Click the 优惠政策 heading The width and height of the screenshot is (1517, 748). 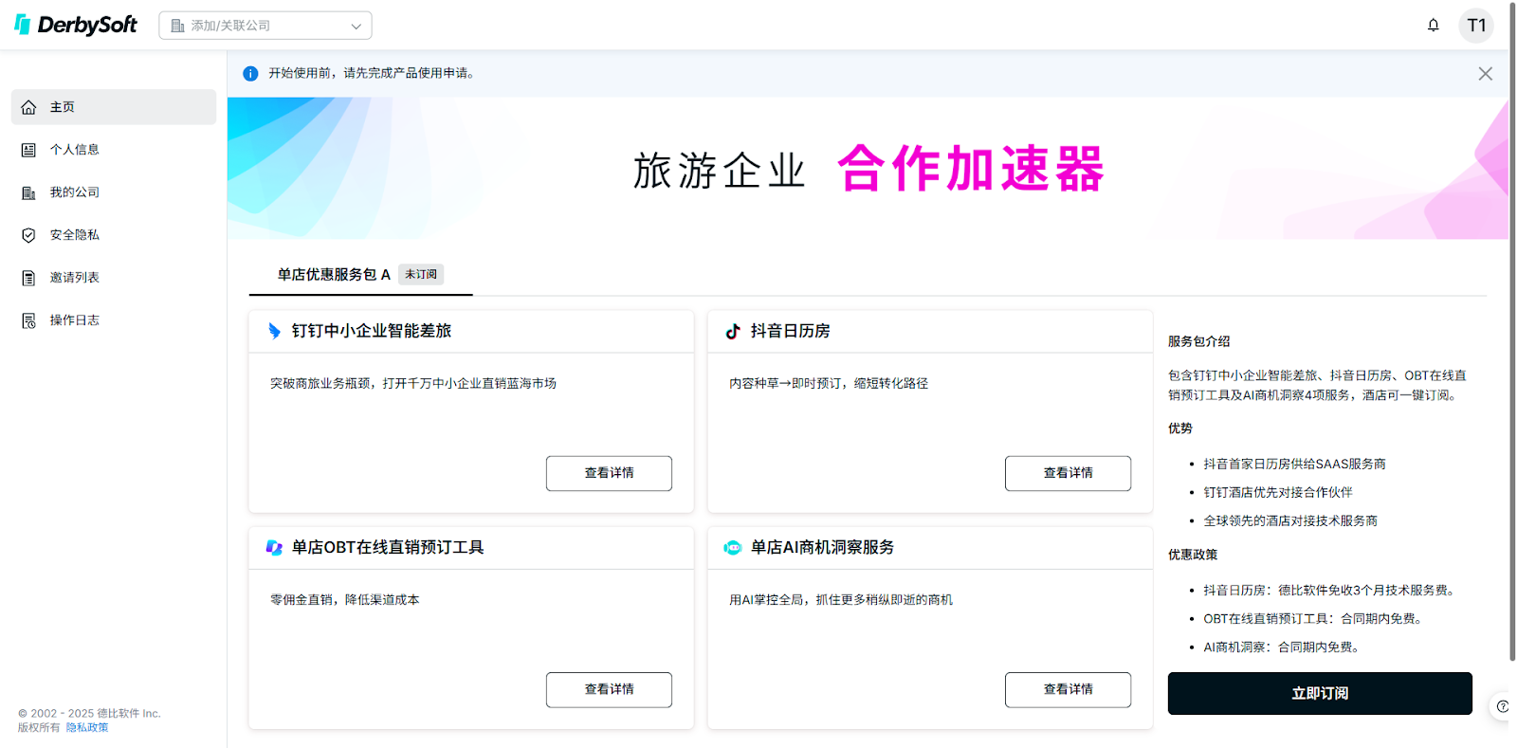[x=1193, y=555]
